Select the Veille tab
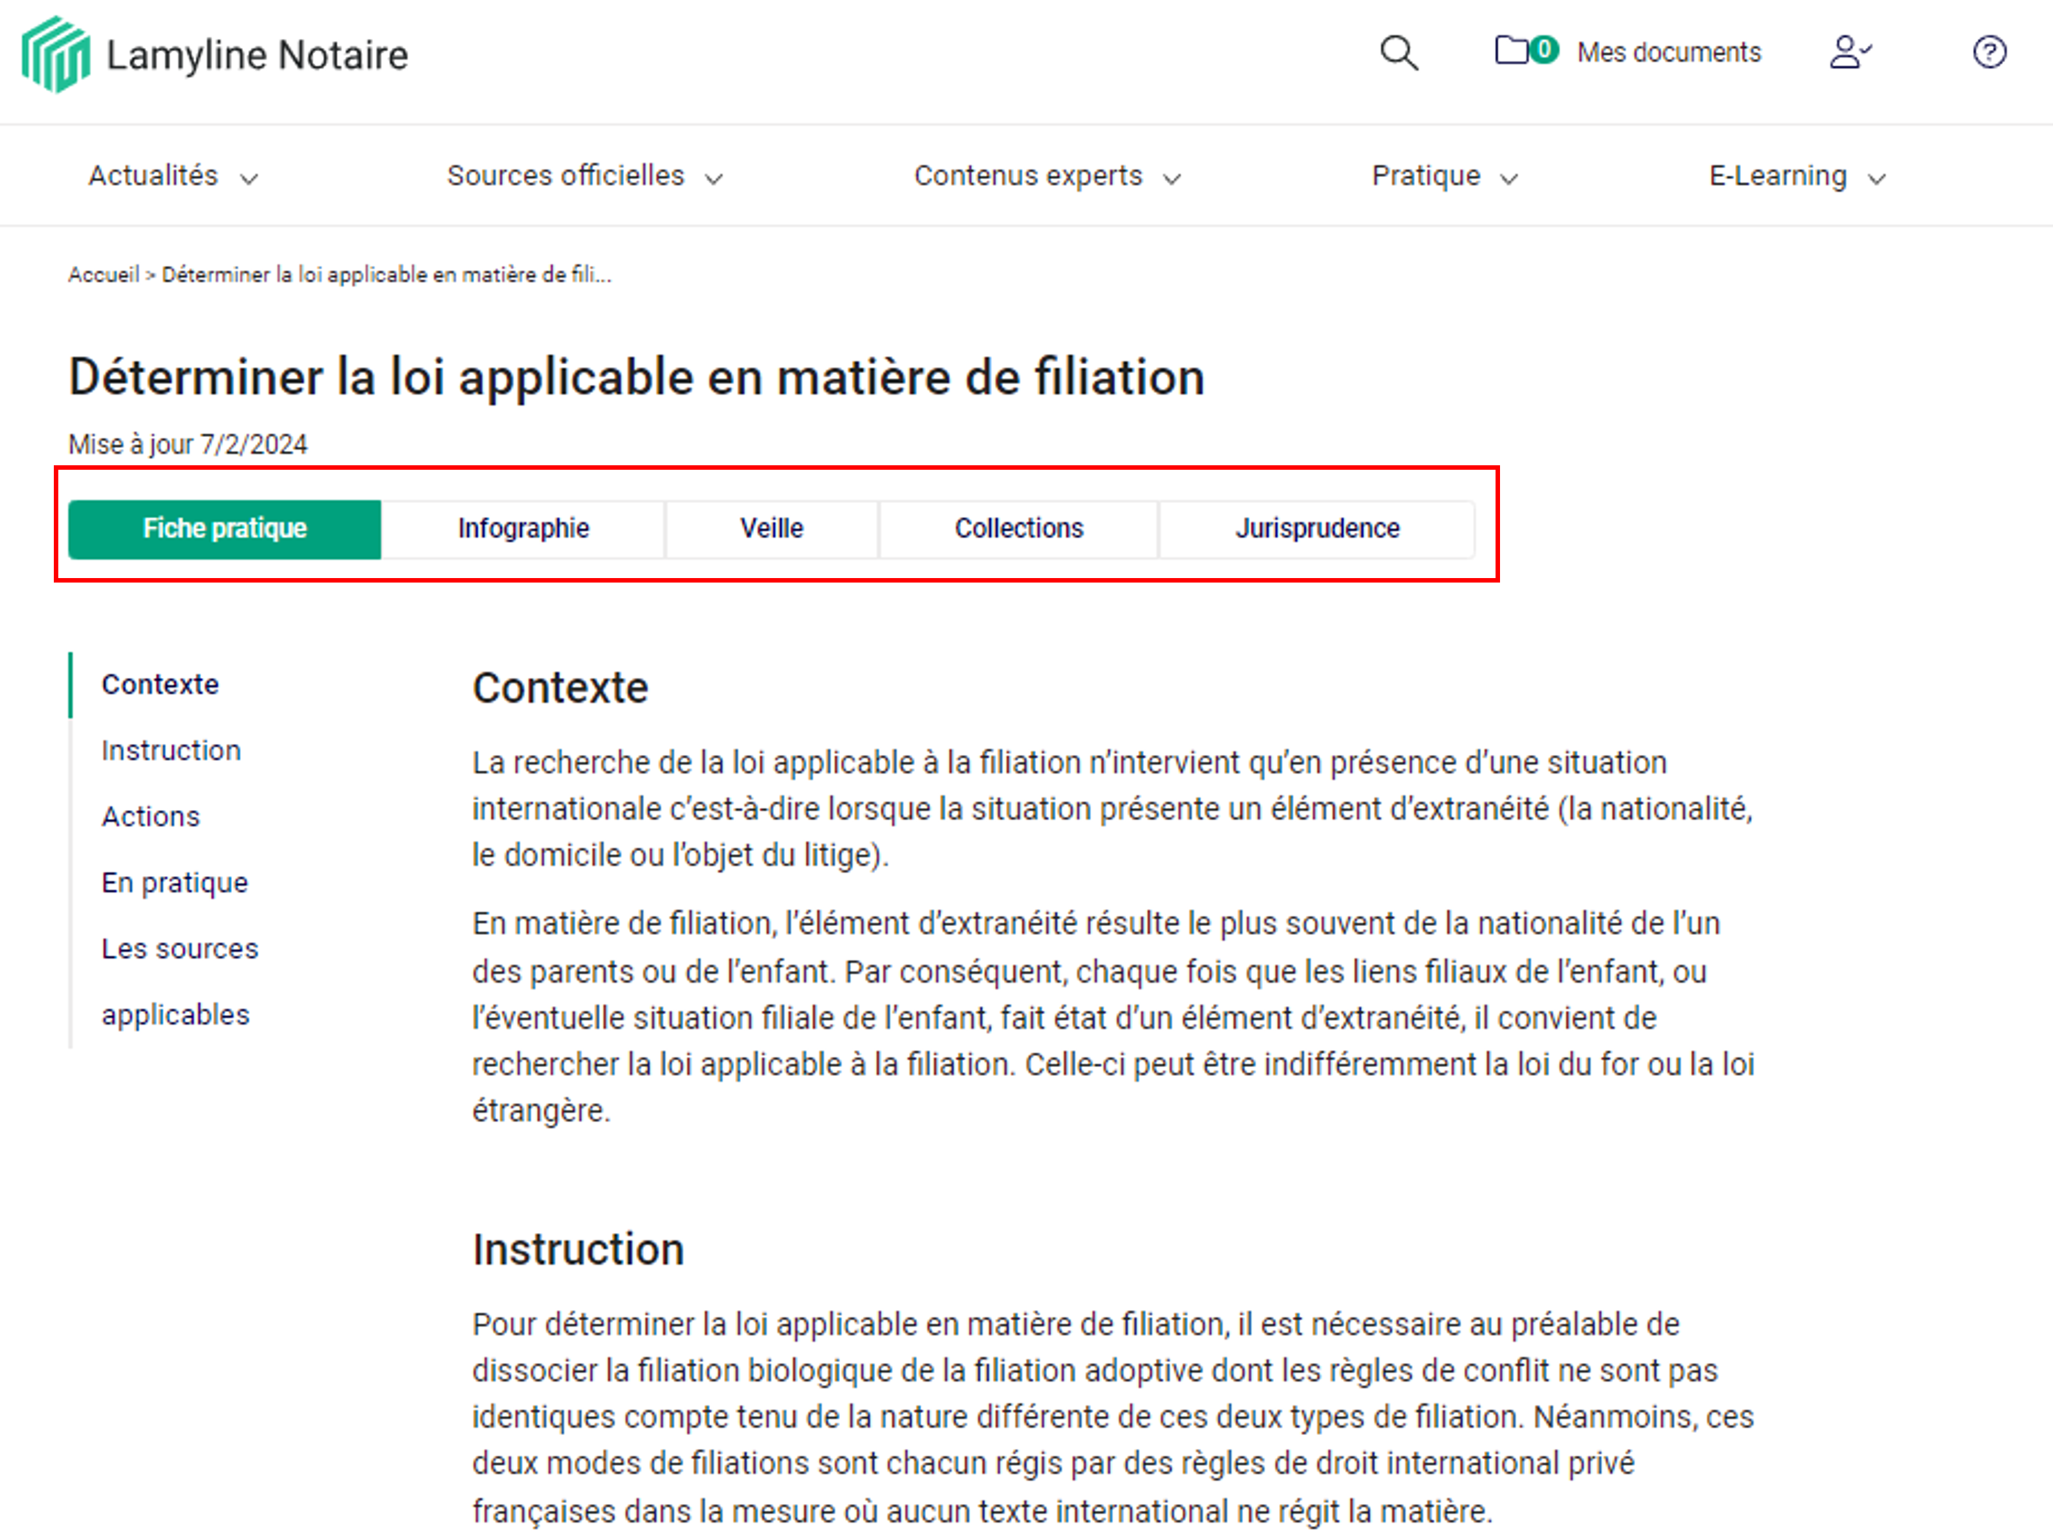 (771, 528)
